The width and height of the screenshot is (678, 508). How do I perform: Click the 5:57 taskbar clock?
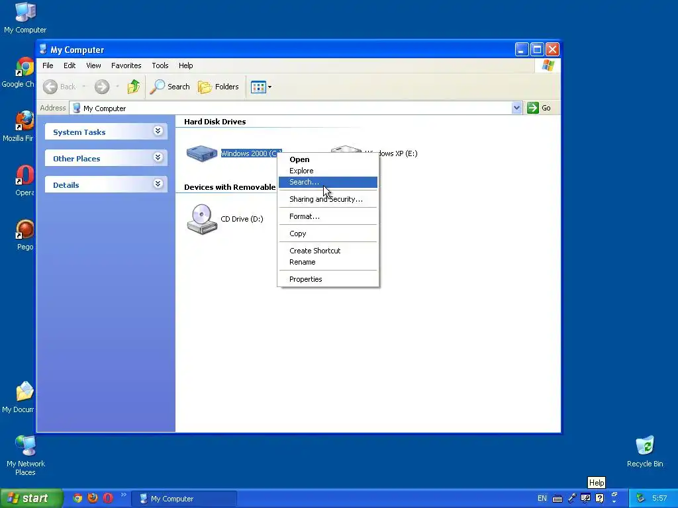click(x=659, y=499)
